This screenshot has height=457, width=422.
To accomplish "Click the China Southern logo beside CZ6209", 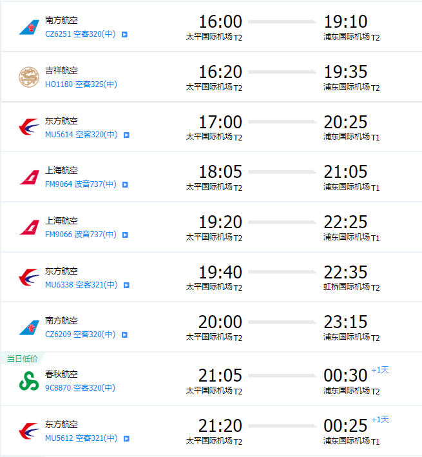I will click(28, 328).
